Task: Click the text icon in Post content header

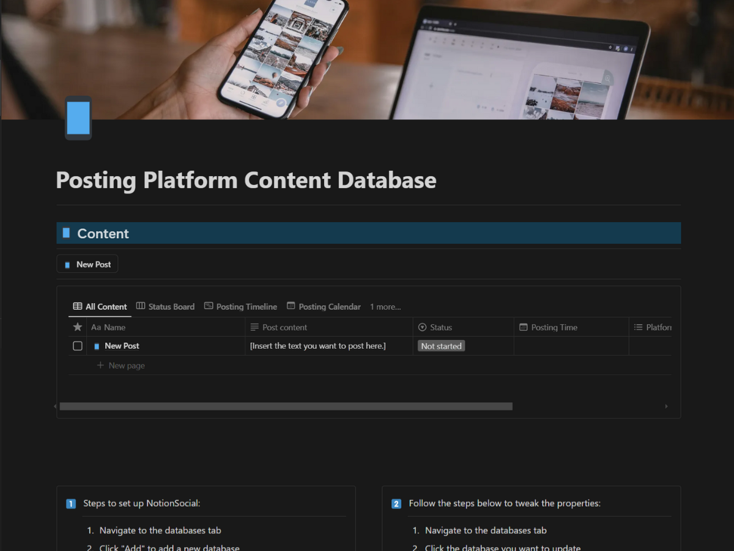Action: [x=254, y=328]
